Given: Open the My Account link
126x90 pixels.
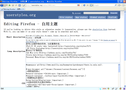Looking at the screenshot, I should coord(77,13).
